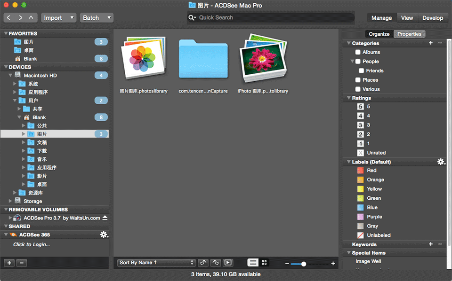Click the Develop button
The height and width of the screenshot is (281, 452).
click(x=433, y=18)
